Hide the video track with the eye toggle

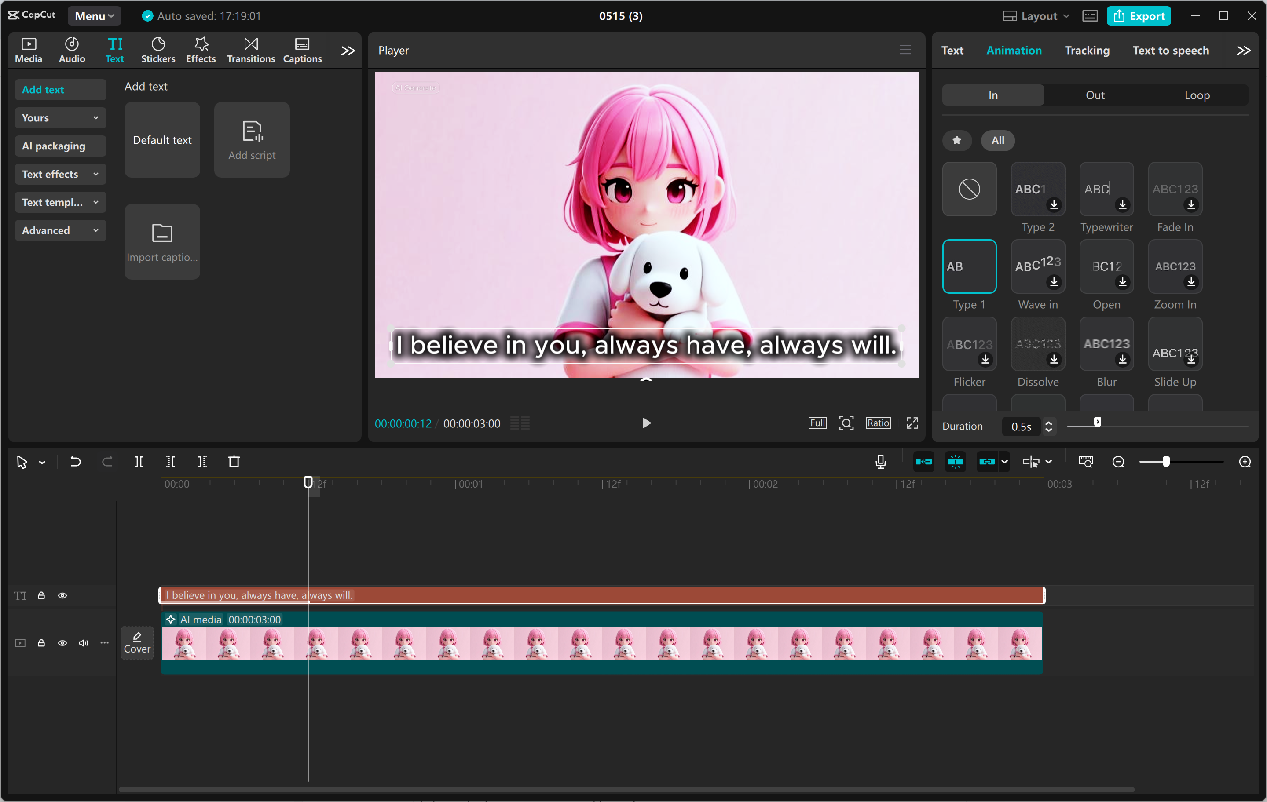(x=62, y=643)
